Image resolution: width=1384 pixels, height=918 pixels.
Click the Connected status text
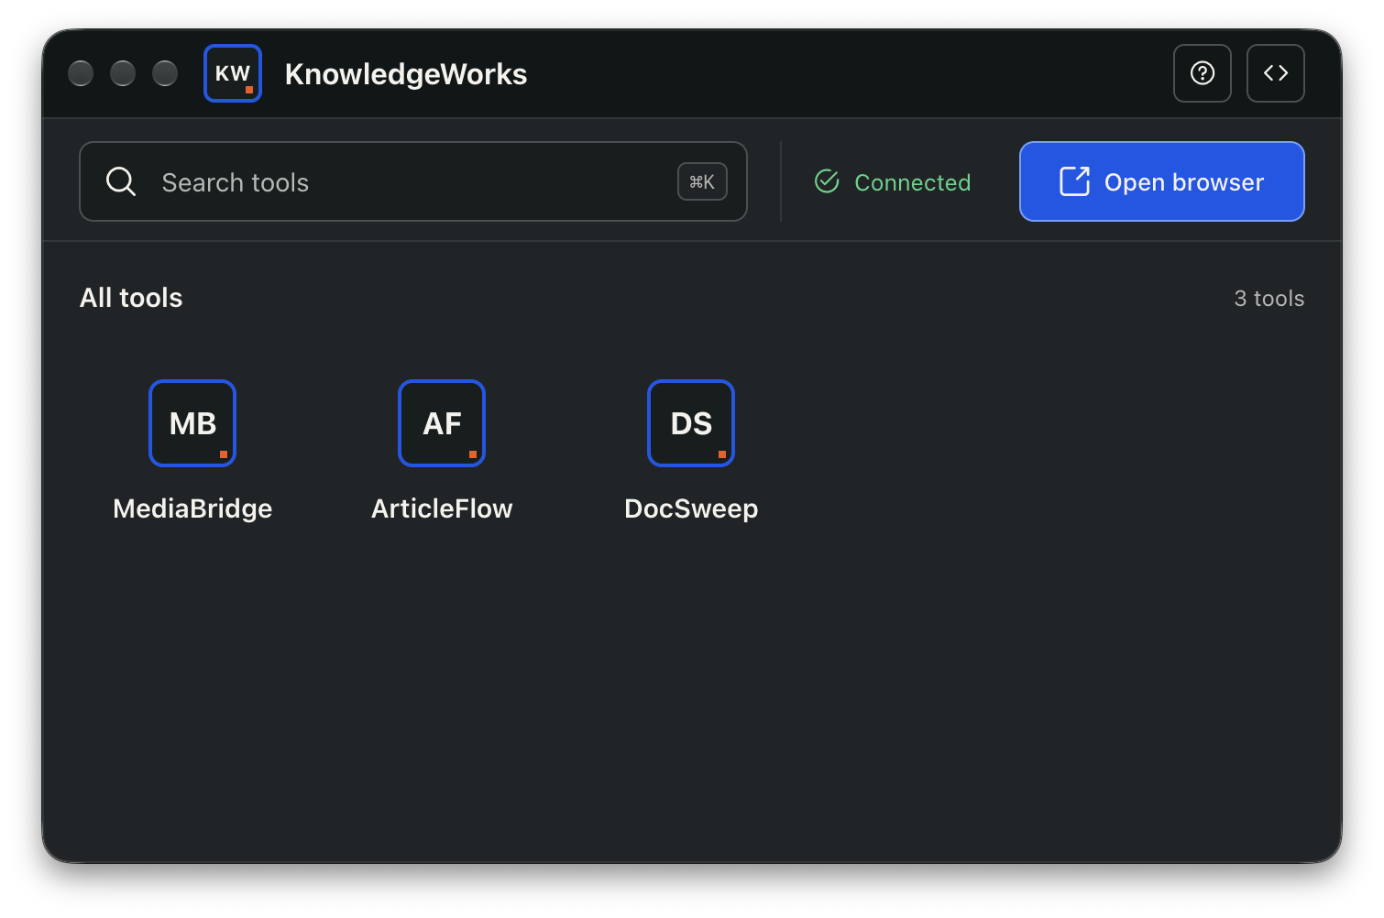coord(912,182)
